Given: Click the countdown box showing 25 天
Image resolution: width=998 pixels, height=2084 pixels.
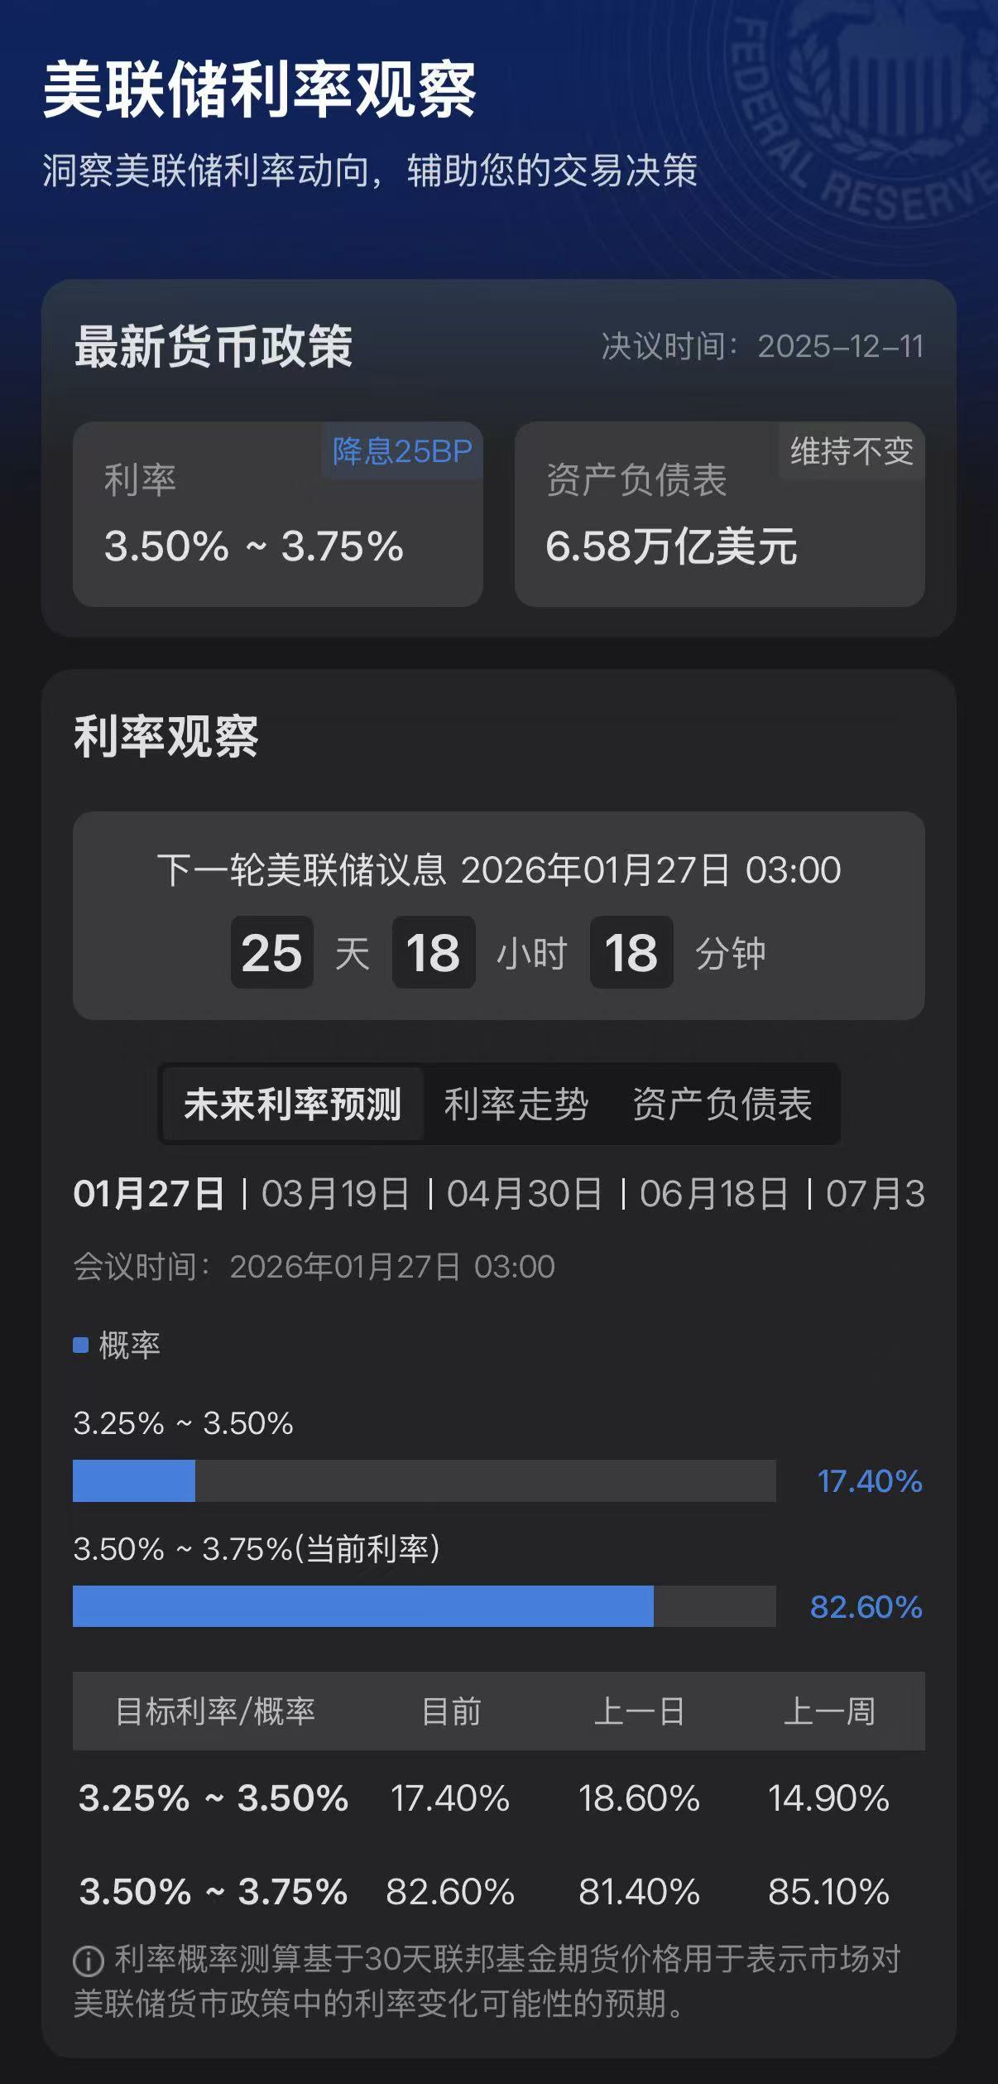Looking at the screenshot, I should tap(271, 952).
